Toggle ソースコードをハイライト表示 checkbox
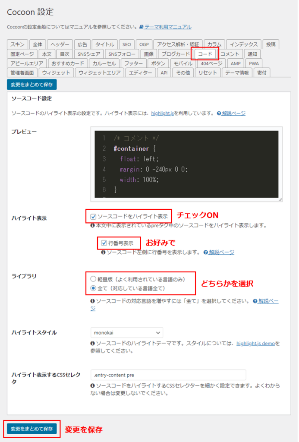 point(93,217)
